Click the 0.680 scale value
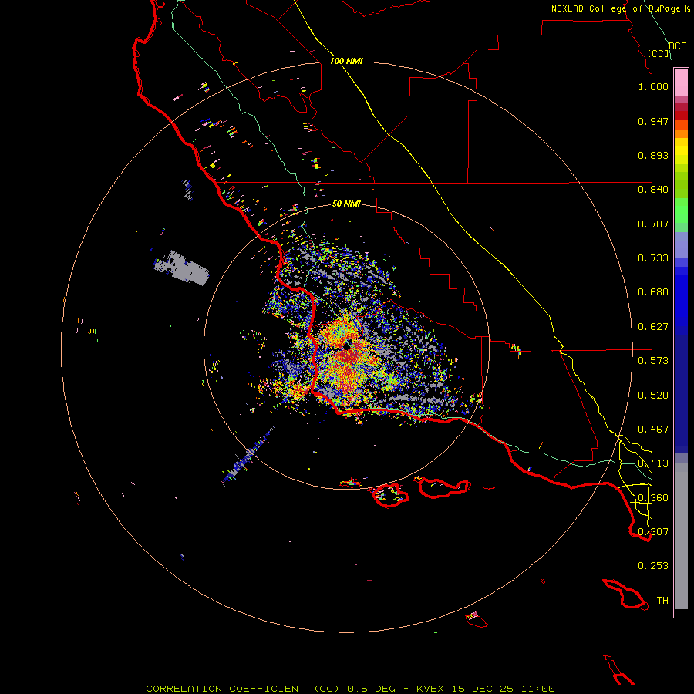The height and width of the screenshot is (694, 694). [x=653, y=292]
